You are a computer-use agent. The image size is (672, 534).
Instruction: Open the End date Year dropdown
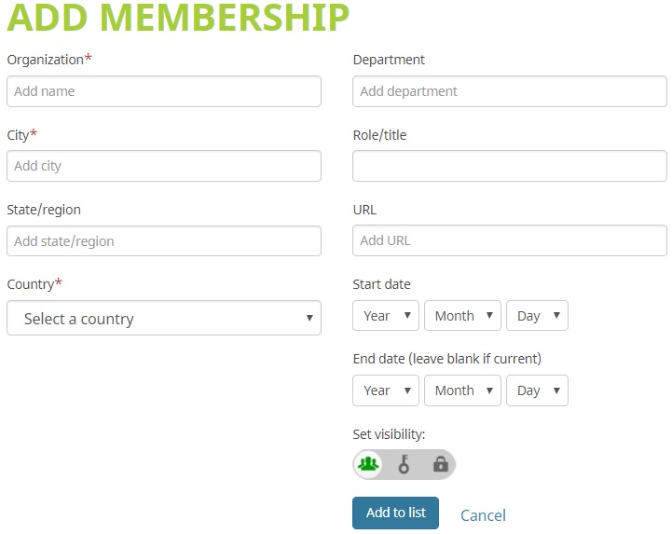[386, 390]
